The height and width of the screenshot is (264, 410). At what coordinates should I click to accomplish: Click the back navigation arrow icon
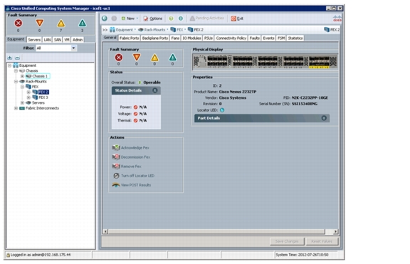(x=105, y=19)
